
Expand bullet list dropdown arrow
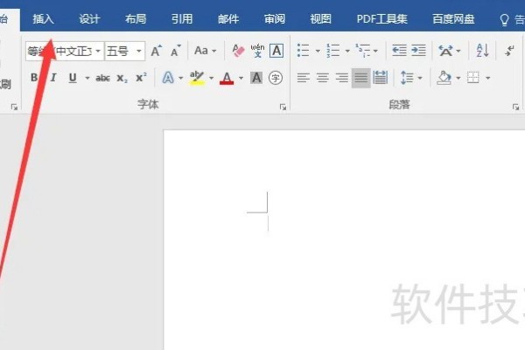(x=318, y=51)
